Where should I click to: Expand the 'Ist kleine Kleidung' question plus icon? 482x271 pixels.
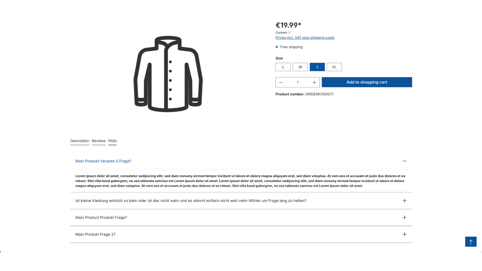tap(404, 201)
